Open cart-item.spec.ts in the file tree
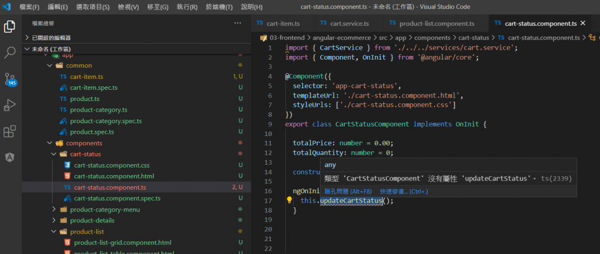This screenshot has width=600, height=254. pos(94,88)
